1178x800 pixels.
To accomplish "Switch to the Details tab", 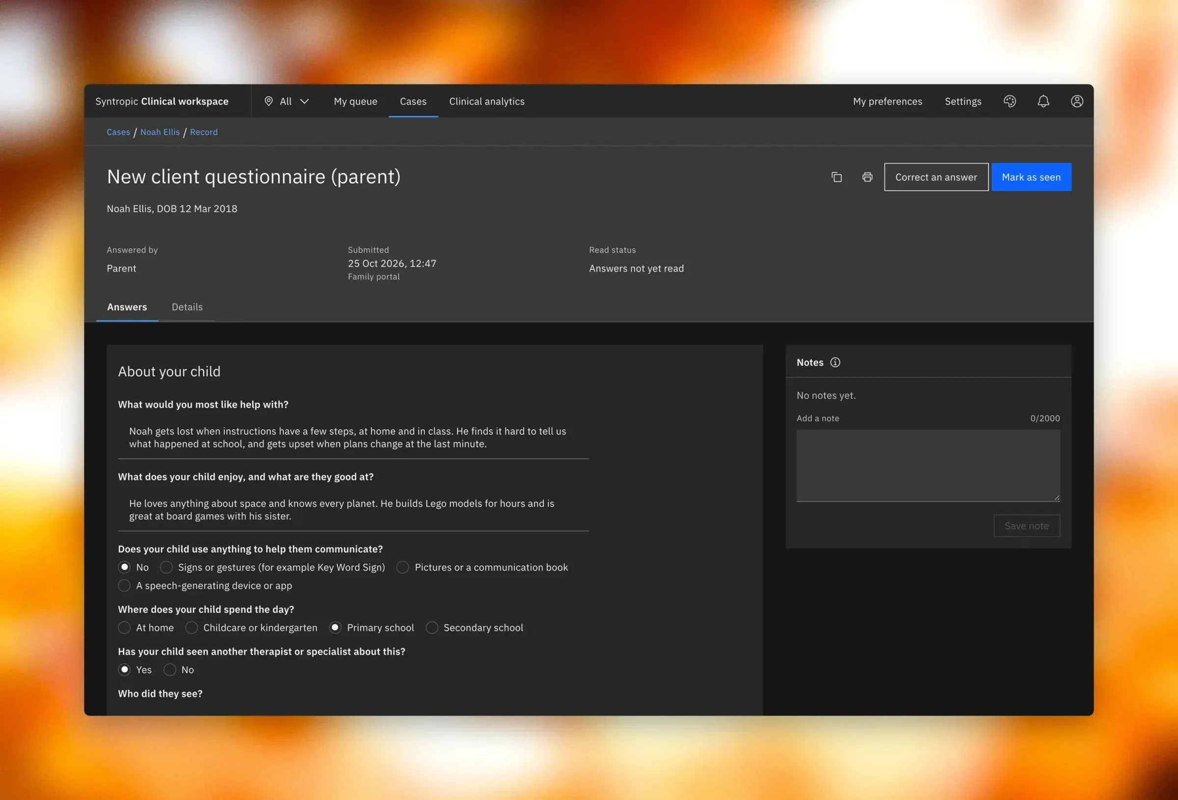I will pyautogui.click(x=187, y=307).
